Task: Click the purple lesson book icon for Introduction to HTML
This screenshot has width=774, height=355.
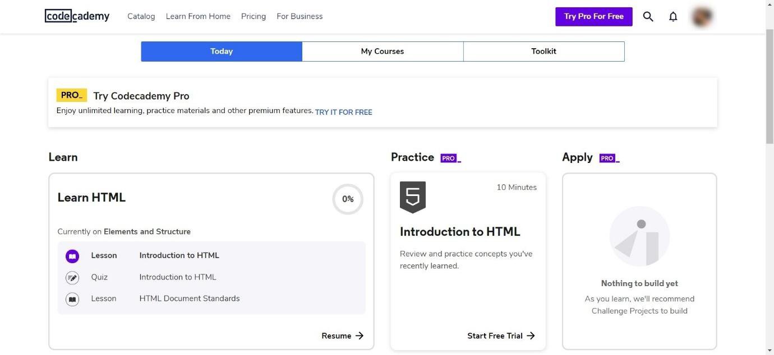Action: (72, 256)
